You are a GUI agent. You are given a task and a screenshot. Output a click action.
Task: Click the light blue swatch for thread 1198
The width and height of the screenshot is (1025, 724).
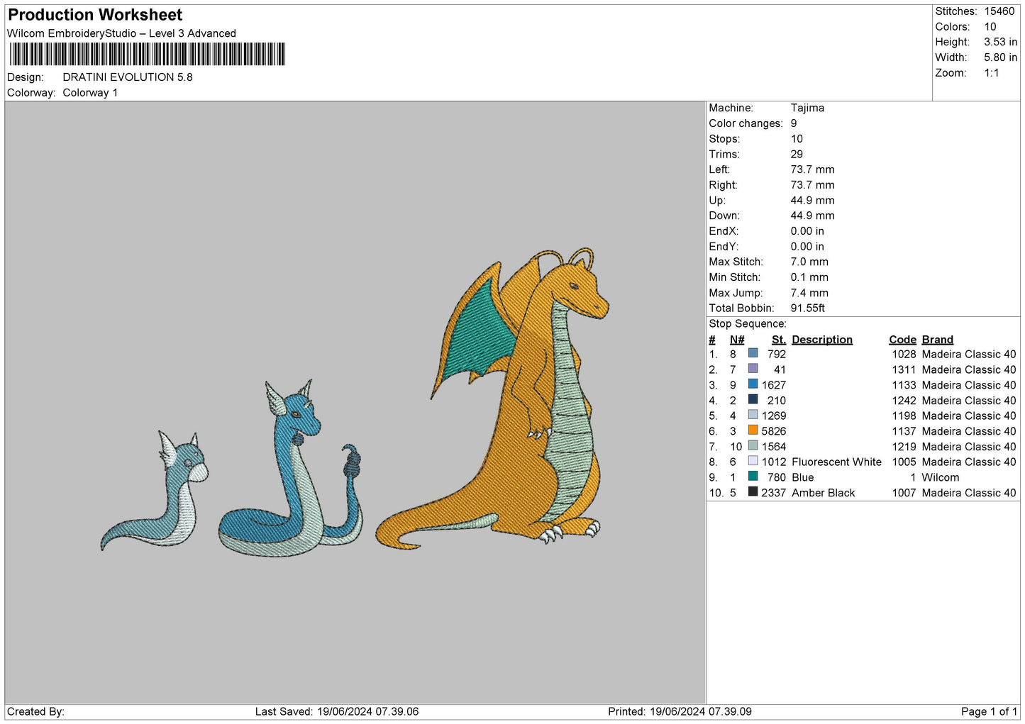click(753, 415)
